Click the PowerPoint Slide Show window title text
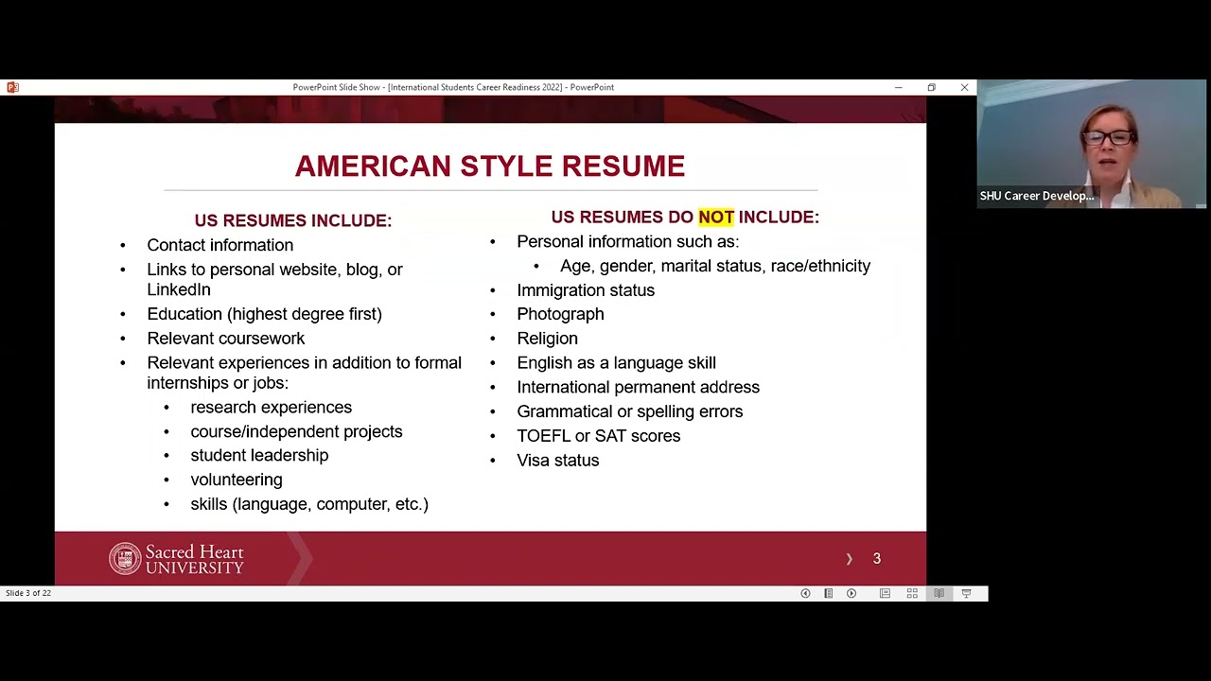Image resolution: width=1211 pixels, height=681 pixels. click(453, 87)
